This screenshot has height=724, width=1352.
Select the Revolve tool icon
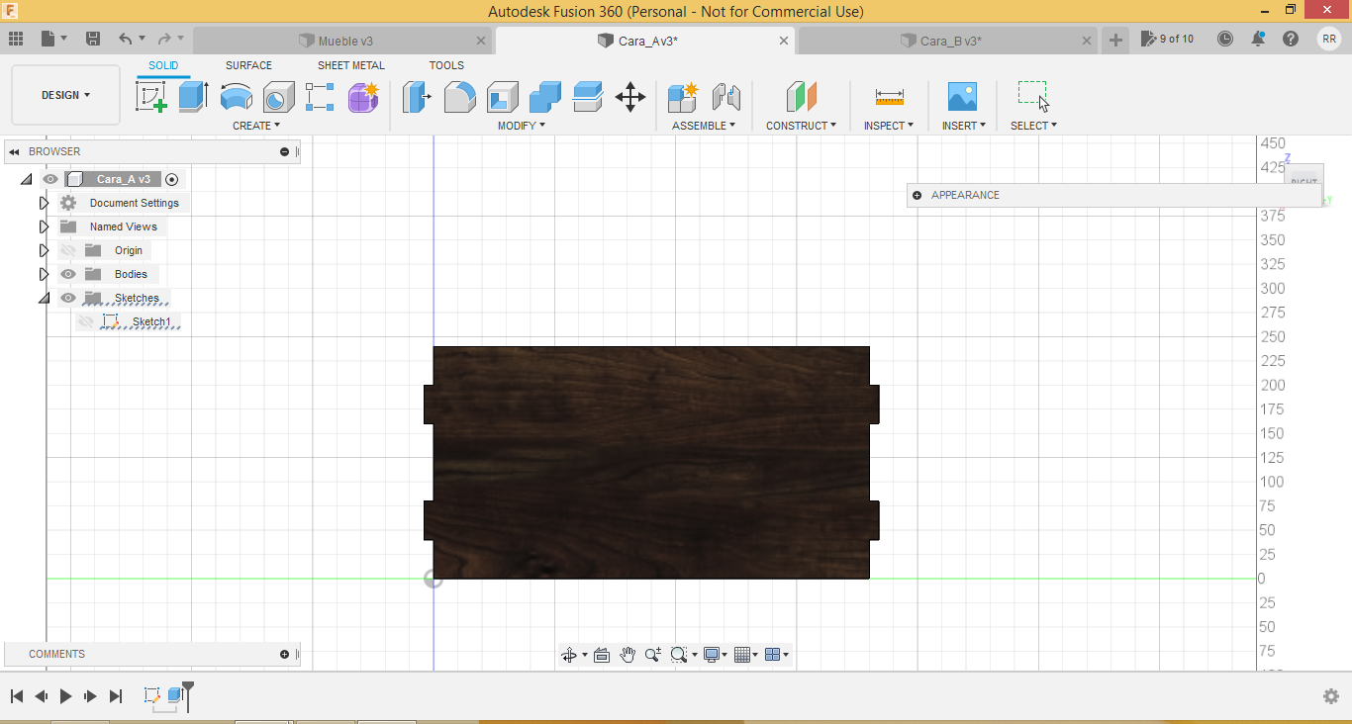(x=236, y=97)
